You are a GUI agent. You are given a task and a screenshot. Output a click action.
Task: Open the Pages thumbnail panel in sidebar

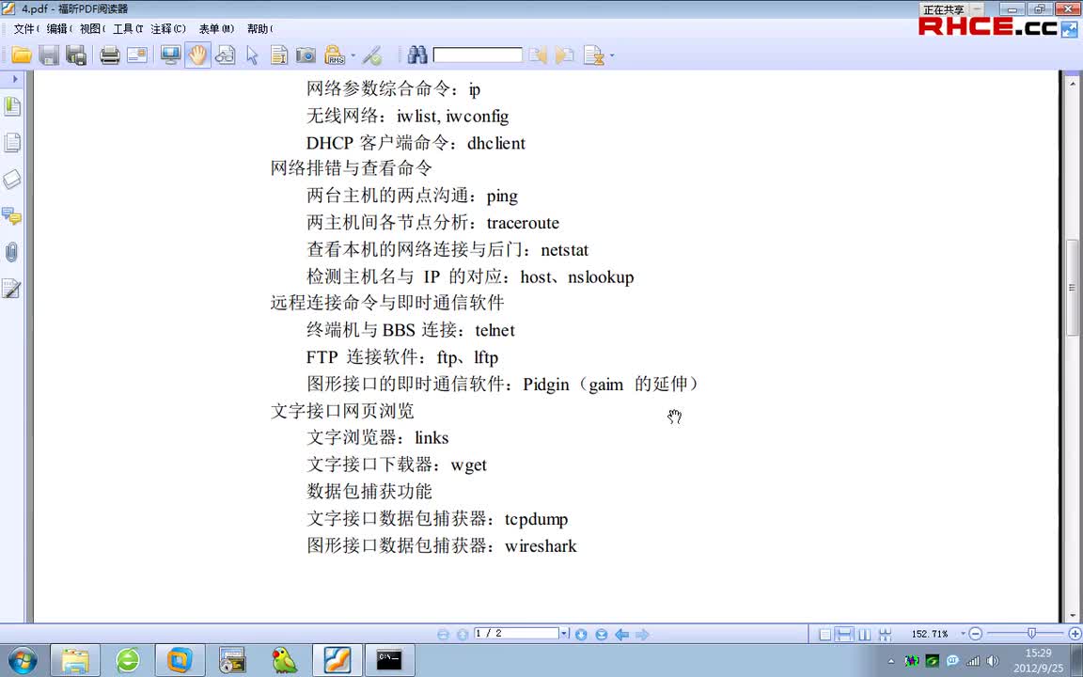(x=11, y=142)
